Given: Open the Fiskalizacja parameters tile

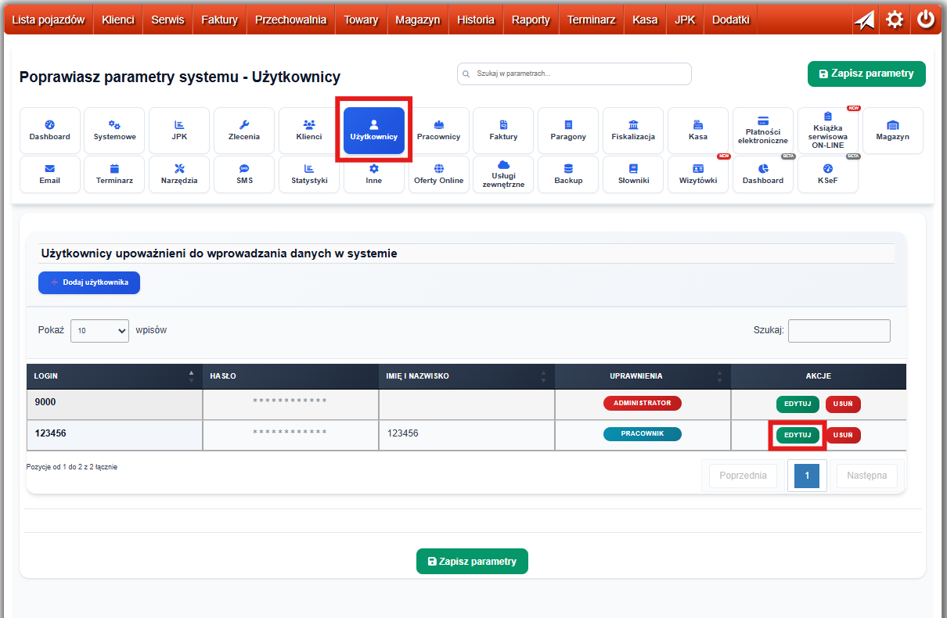Looking at the screenshot, I should pyautogui.click(x=633, y=130).
